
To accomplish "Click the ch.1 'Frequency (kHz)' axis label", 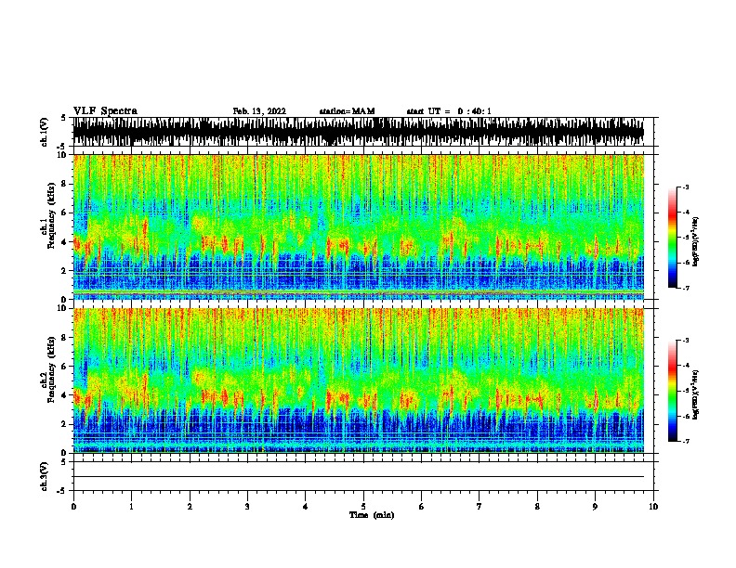I will tap(51, 216).
